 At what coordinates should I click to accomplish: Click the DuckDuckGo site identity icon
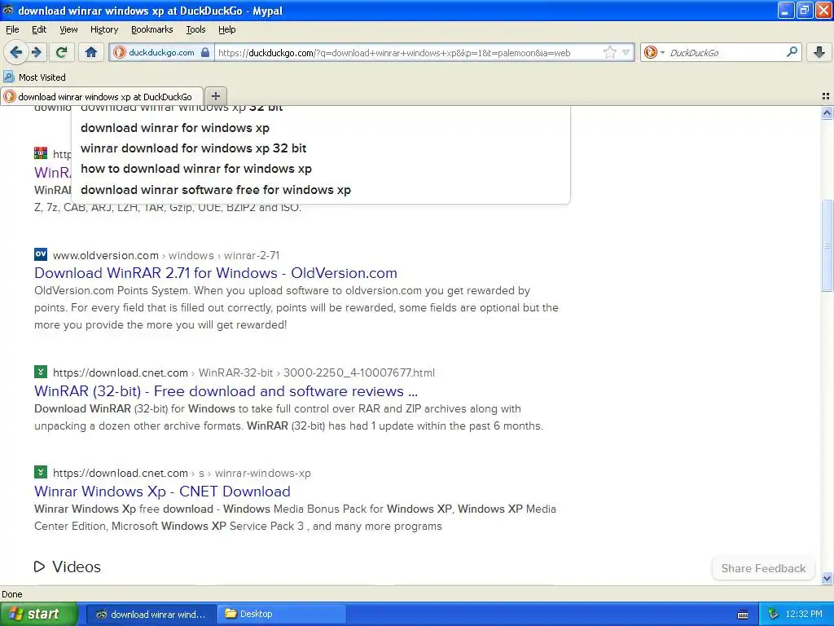[x=120, y=52]
